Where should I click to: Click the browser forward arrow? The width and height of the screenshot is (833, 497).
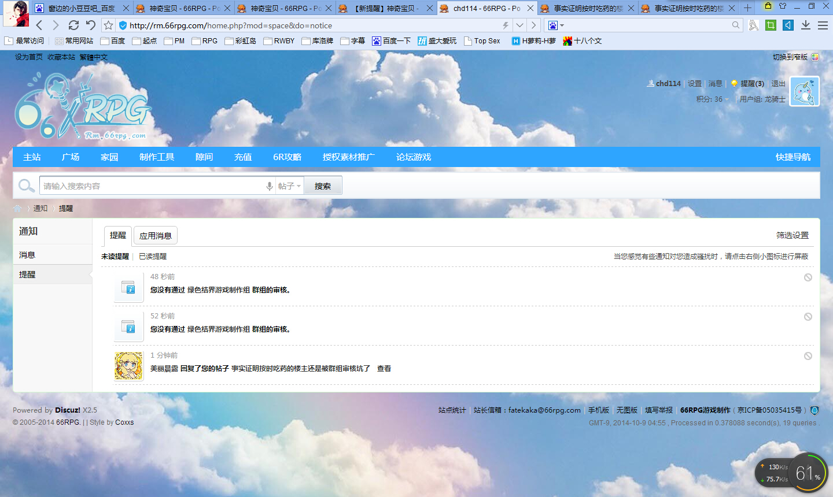(x=56, y=25)
